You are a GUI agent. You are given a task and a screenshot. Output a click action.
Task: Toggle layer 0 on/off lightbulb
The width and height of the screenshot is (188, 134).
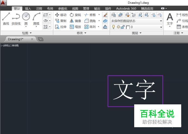click(x=113, y=27)
